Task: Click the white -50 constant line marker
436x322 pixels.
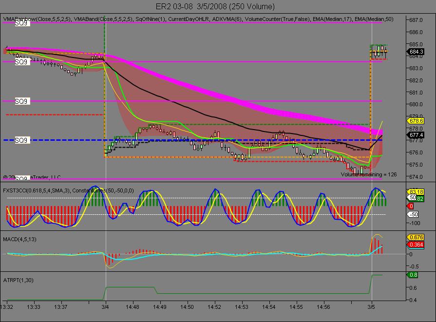Action: 413,214
